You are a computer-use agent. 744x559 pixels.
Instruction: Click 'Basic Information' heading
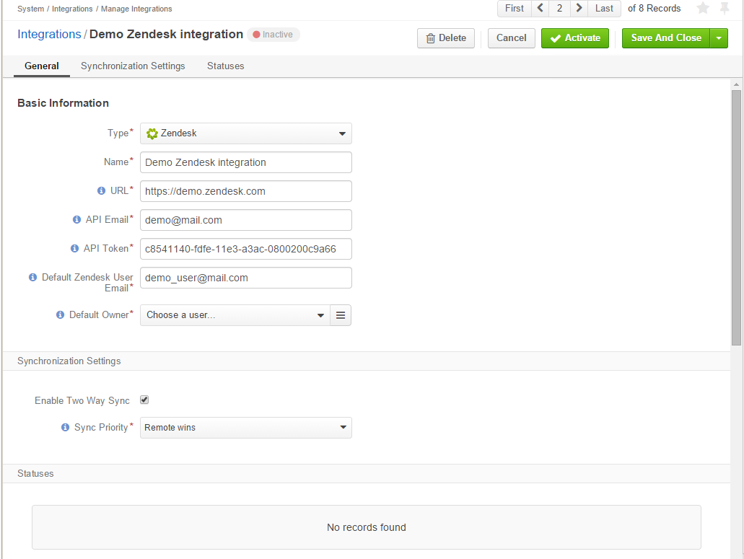(x=63, y=103)
